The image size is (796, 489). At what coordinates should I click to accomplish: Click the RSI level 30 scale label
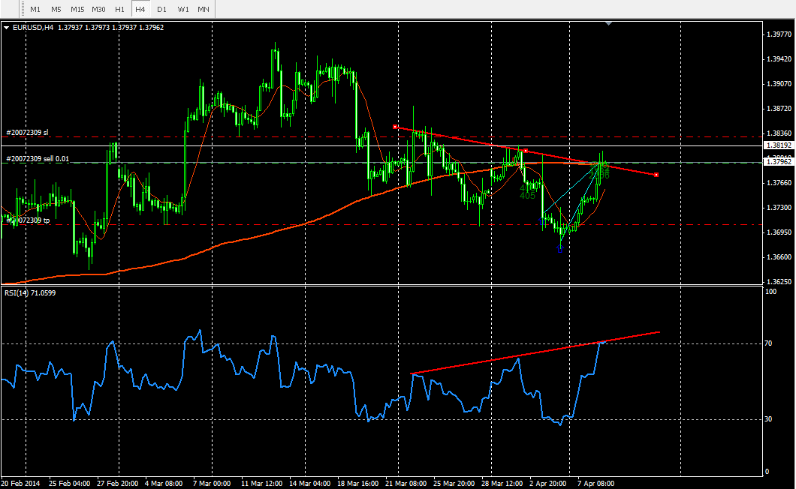click(768, 419)
